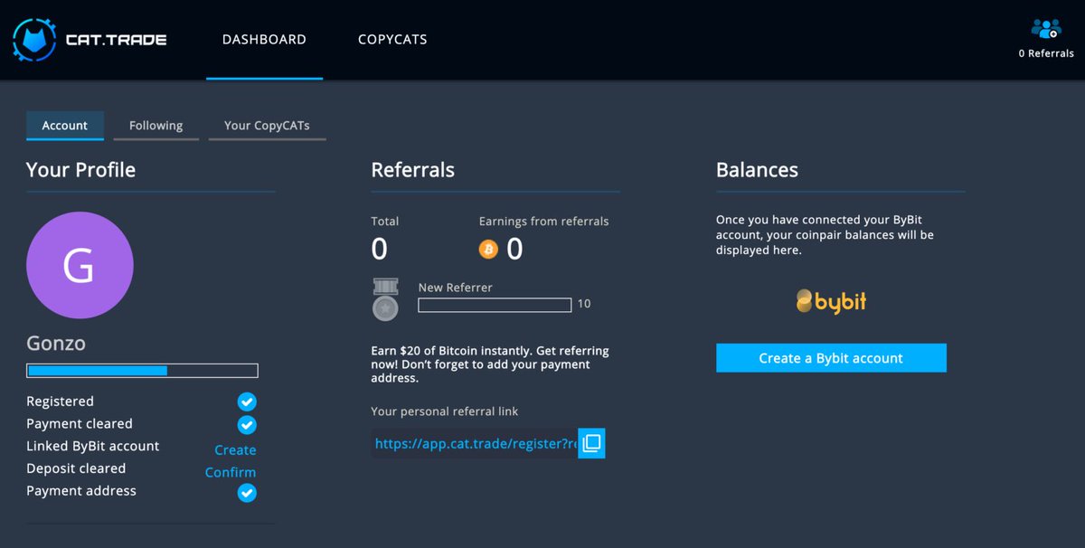Screen dimensions: 1085x548
Task: Click the Confirm link for deposit
Action: point(231,472)
